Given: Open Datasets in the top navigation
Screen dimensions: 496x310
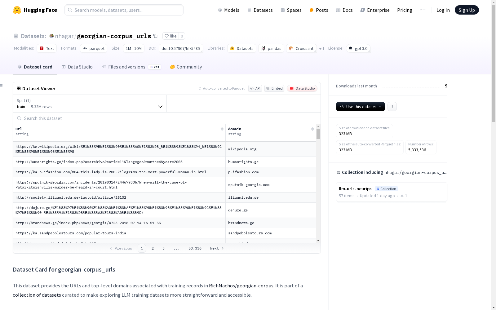Looking at the screenshot, I should (260, 10).
